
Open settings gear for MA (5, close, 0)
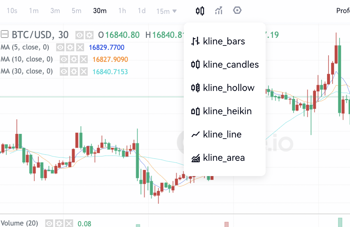coord(70,47)
